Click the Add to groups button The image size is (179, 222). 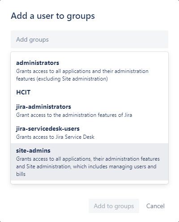pyautogui.click(x=114, y=206)
